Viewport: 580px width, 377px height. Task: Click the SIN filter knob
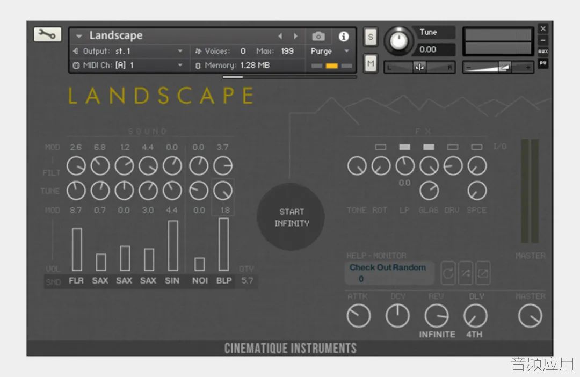(x=172, y=166)
